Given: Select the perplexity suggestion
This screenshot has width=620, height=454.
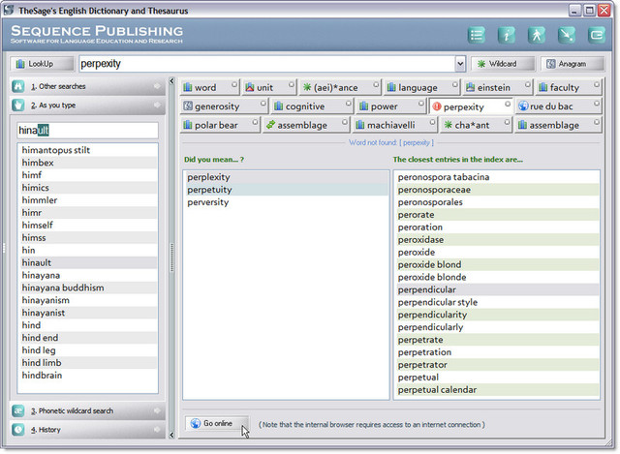Looking at the screenshot, I should pyautogui.click(x=286, y=177).
